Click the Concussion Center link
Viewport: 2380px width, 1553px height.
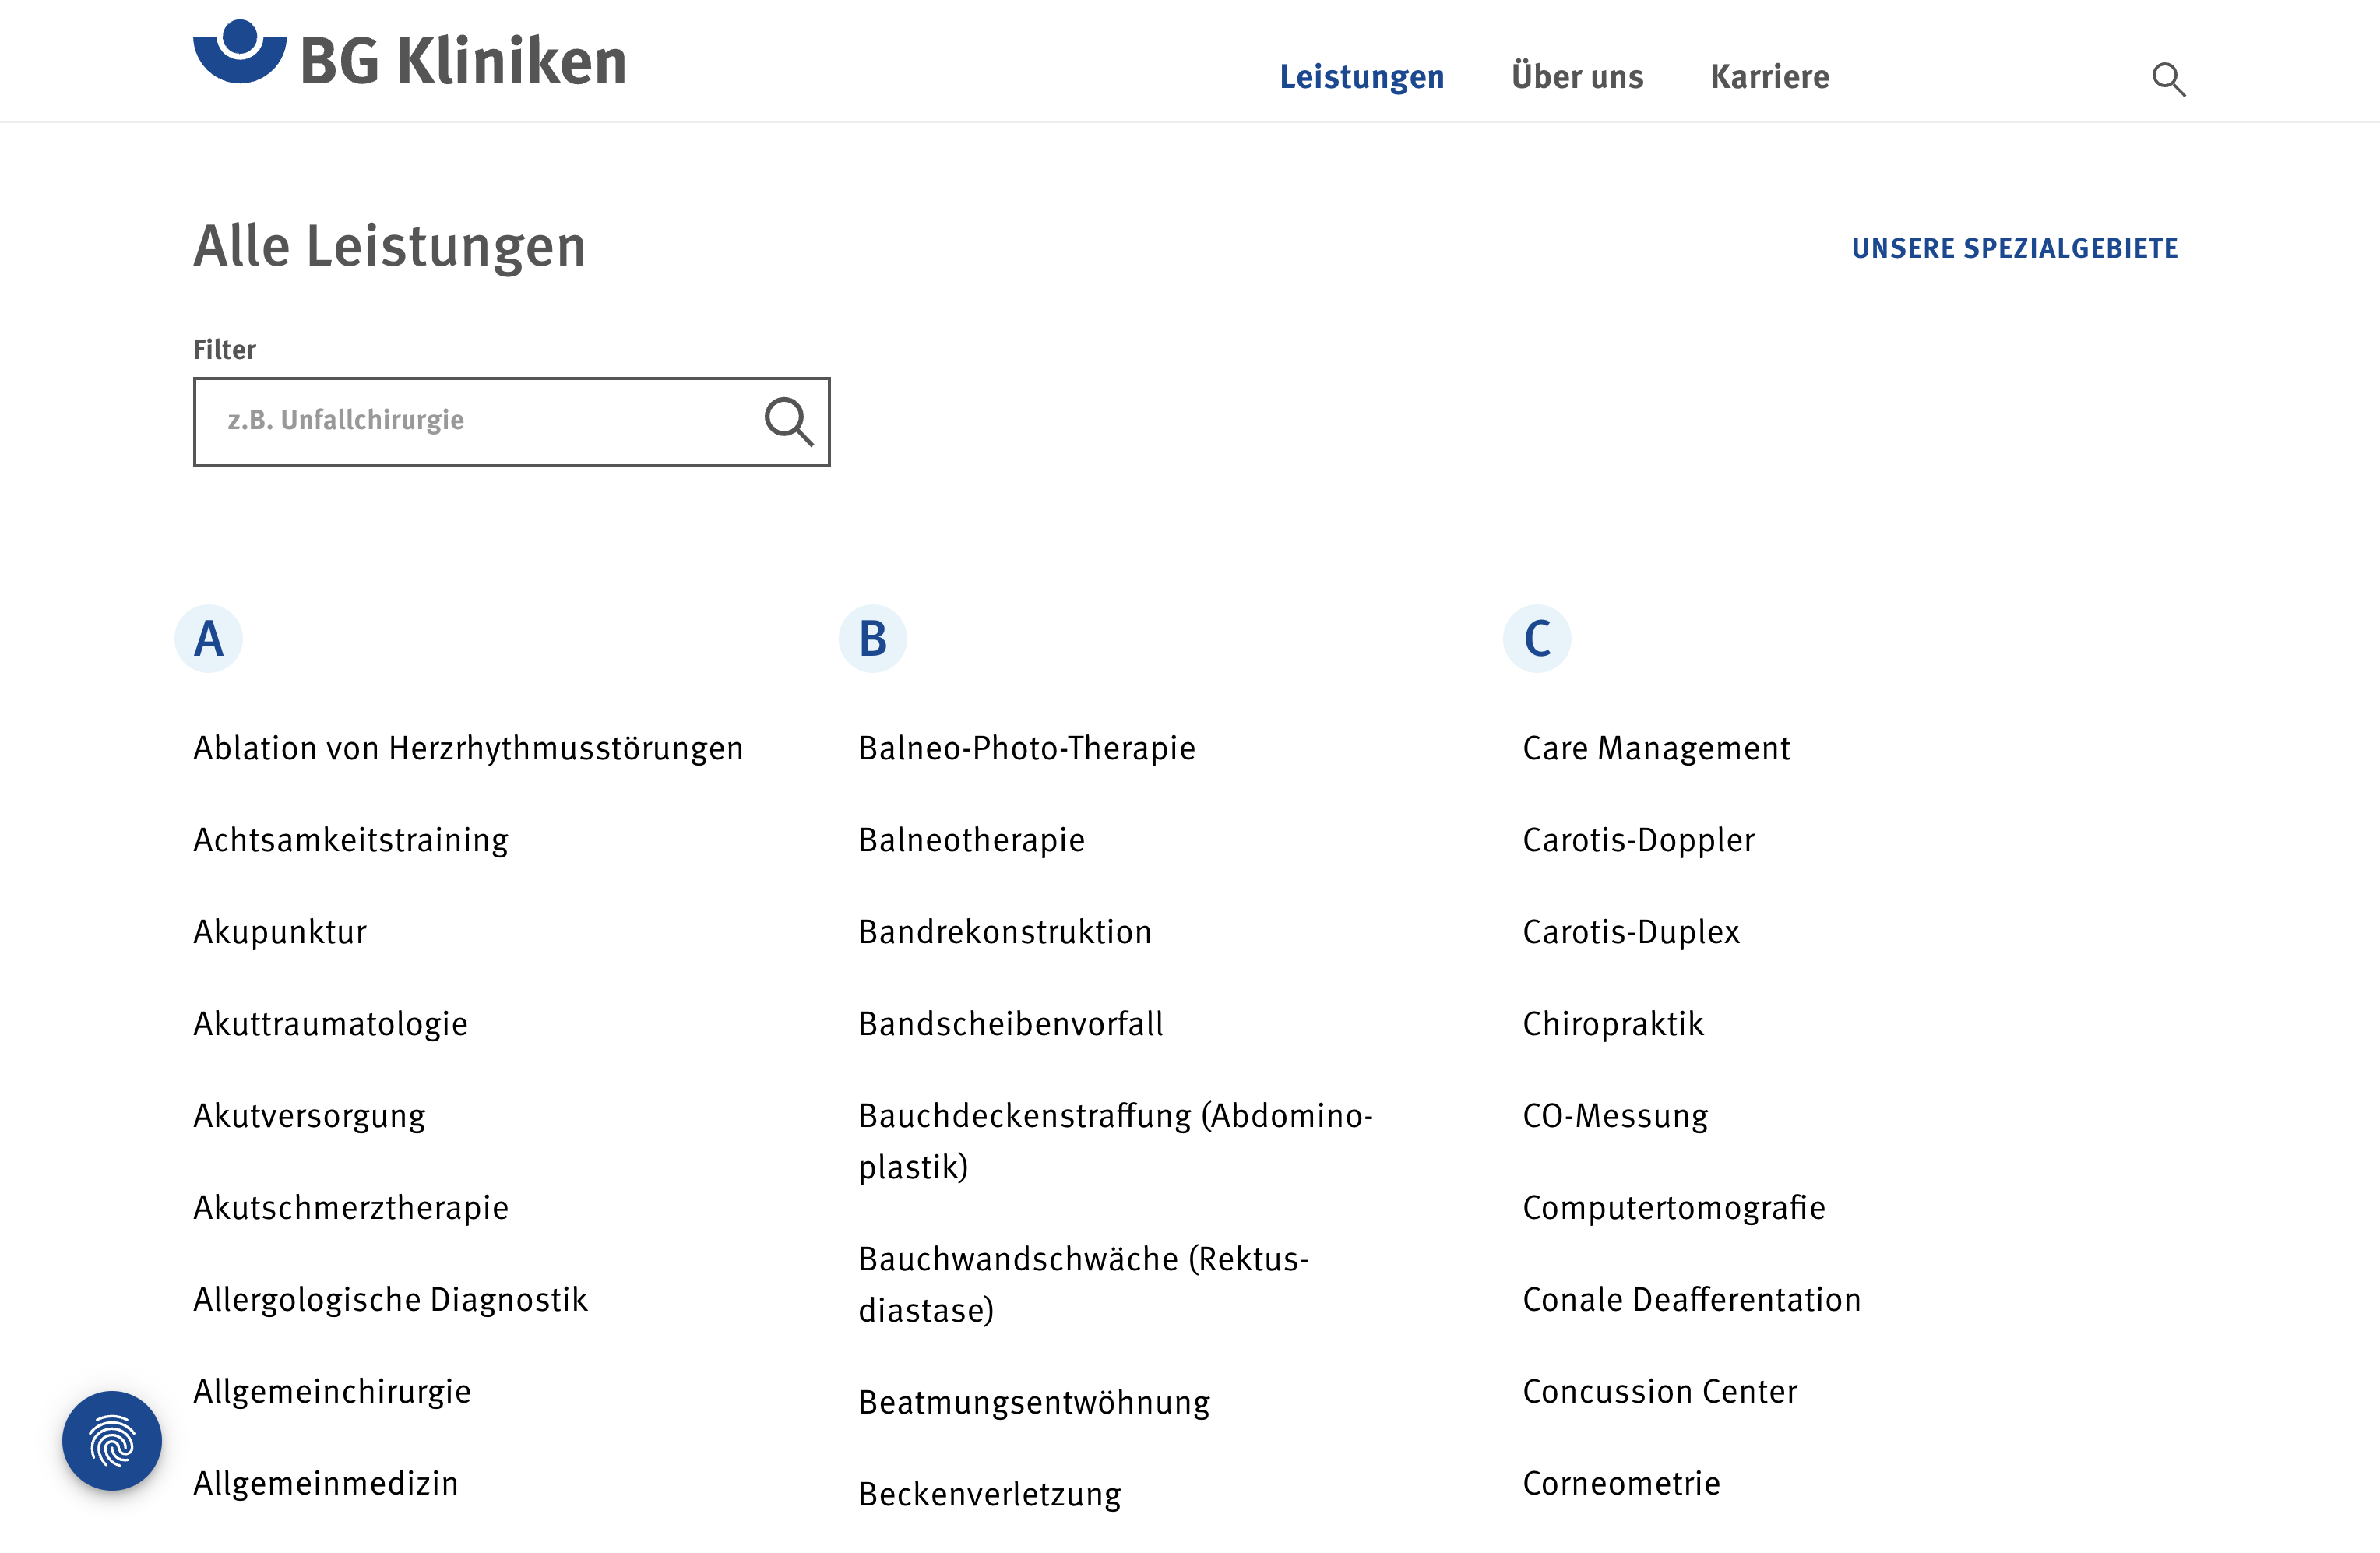1660,1391
